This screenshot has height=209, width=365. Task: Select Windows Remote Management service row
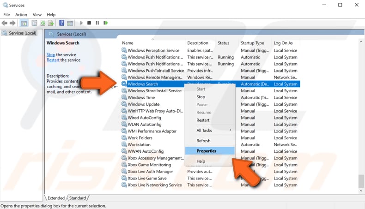[x=210, y=77]
